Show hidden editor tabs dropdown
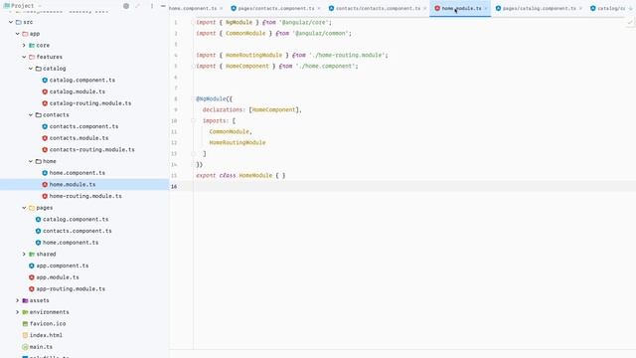The height and width of the screenshot is (358, 636). click(631, 8)
